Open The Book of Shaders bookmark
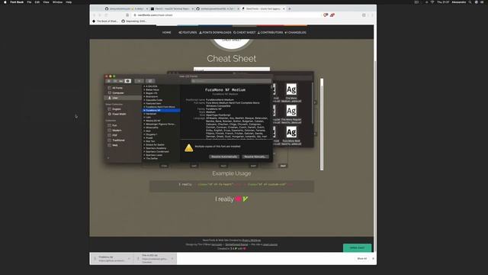Screen dimensions: 488x275 [x=105, y=21]
